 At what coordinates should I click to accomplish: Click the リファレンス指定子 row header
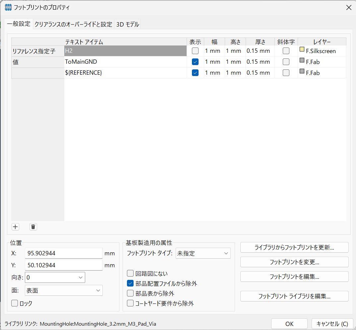tap(38, 51)
